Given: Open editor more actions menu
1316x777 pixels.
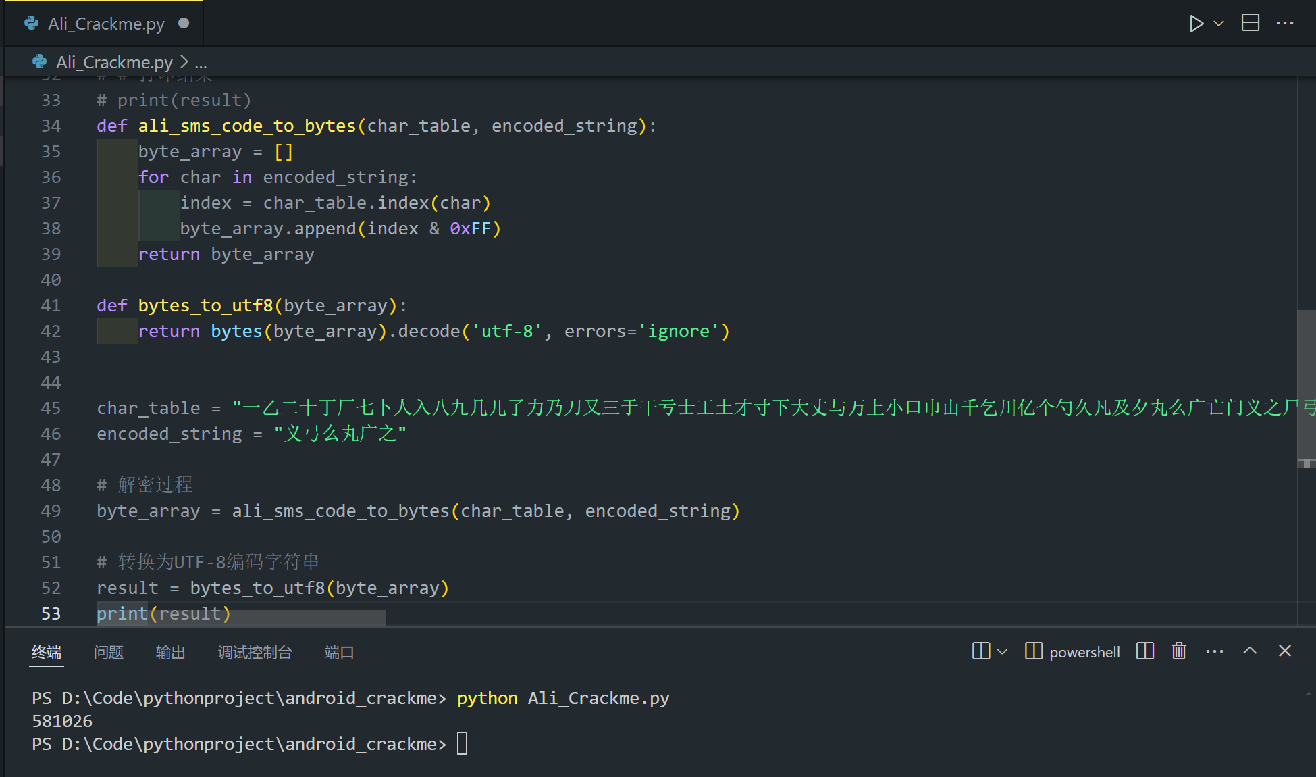Looking at the screenshot, I should (1285, 24).
